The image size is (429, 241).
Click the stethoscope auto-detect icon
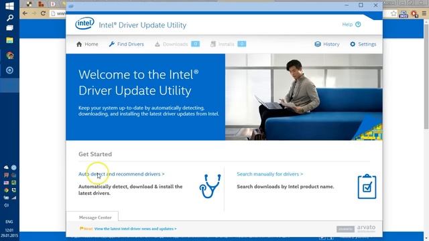[x=210, y=186]
